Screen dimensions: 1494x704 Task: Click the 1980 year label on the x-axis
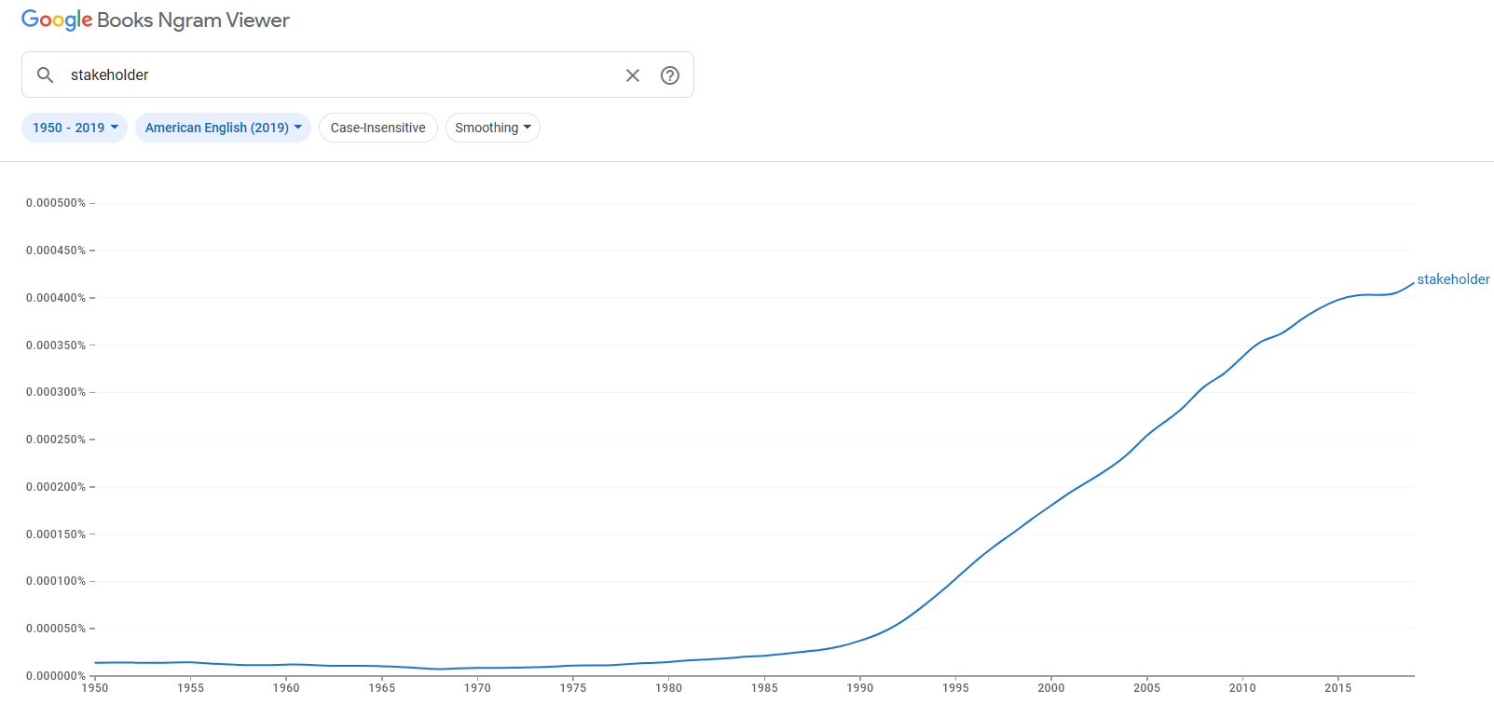pyautogui.click(x=668, y=688)
